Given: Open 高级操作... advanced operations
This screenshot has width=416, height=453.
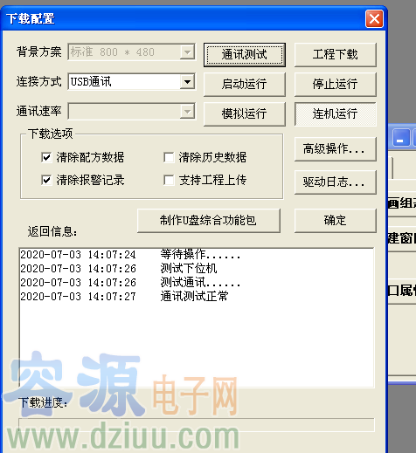Looking at the screenshot, I should click(x=336, y=149).
